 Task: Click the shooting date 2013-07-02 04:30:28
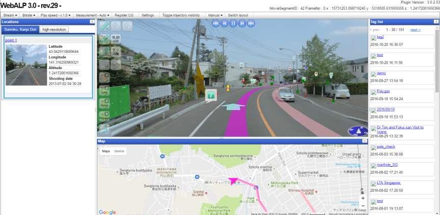[65, 83]
